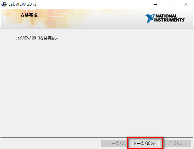
Task: Close the LabVIEW 2013 installer window
Action: pyautogui.click(x=186, y=4)
